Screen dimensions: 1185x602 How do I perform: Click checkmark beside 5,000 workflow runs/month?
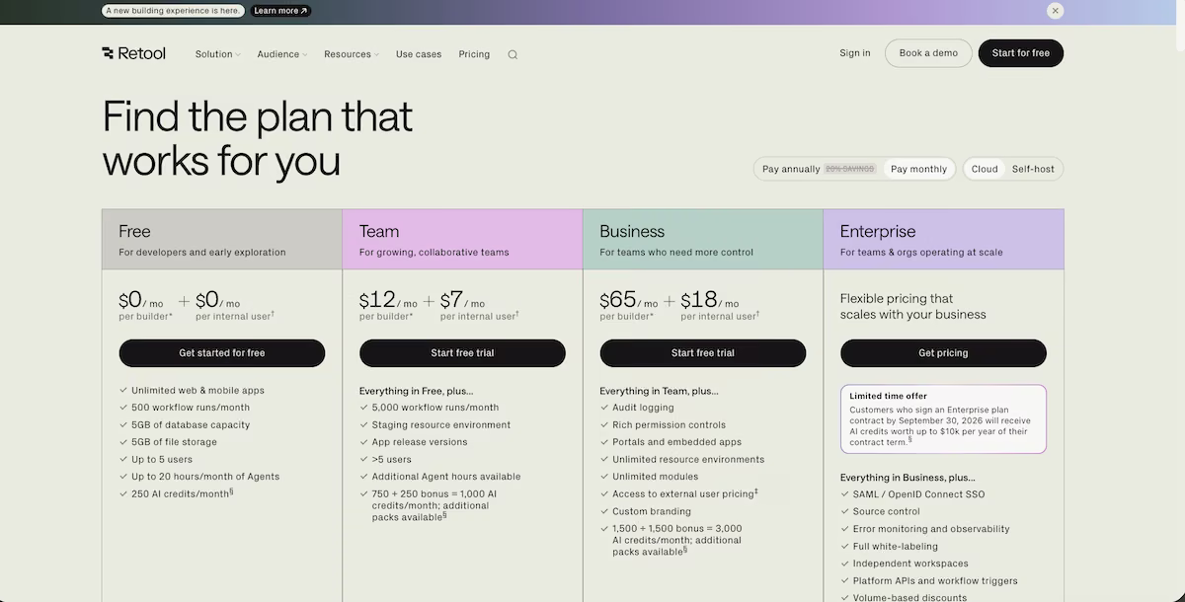(363, 408)
